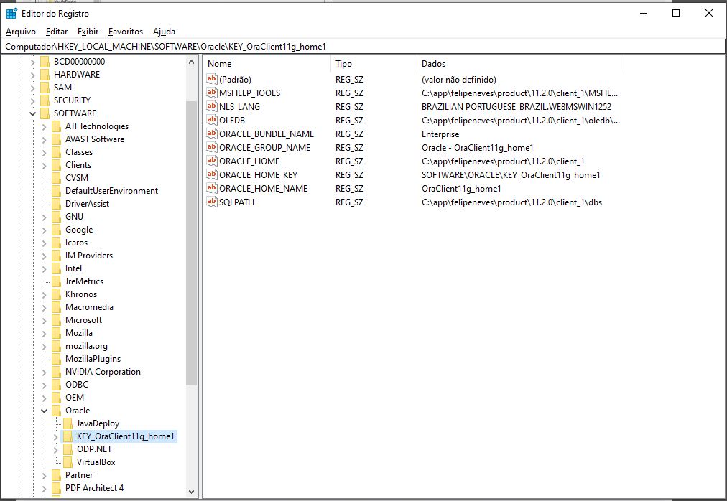Expand the Microsoft key node
This screenshot has height=501, width=727.
44,320
